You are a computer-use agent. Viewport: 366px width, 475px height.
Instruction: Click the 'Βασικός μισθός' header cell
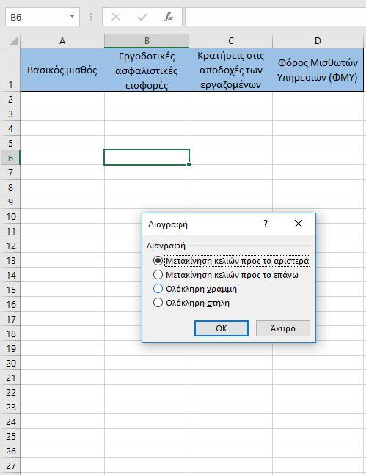pyautogui.click(x=62, y=70)
